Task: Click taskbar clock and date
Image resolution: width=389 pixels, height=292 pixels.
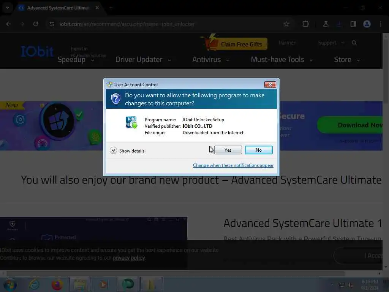Action: pyautogui.click(x=370, y=285)
